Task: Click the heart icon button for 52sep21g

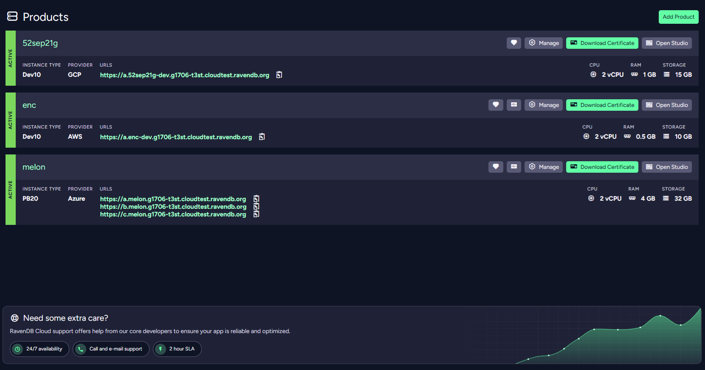Action: pyautogui.click(x=514, y=43)
